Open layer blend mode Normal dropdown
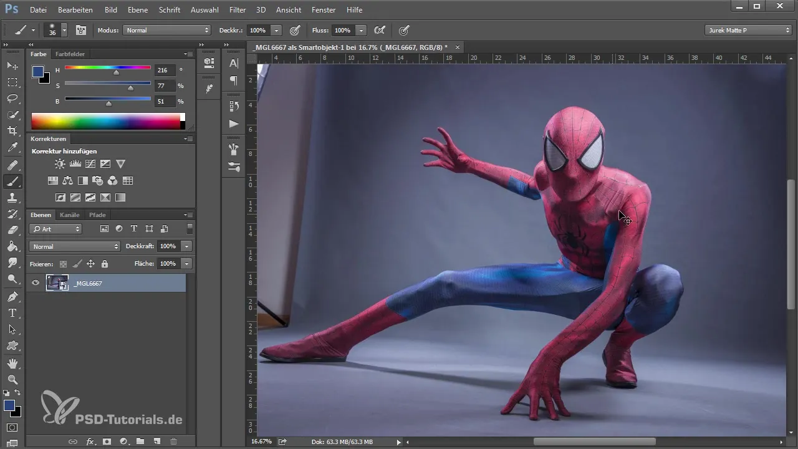 [x=75, y=246]
